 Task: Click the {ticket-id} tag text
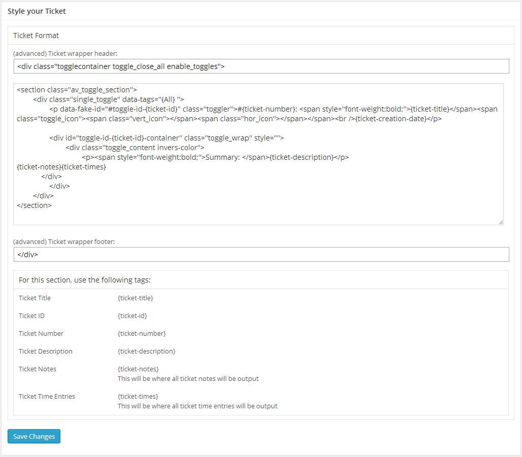(x=132, y=315)
